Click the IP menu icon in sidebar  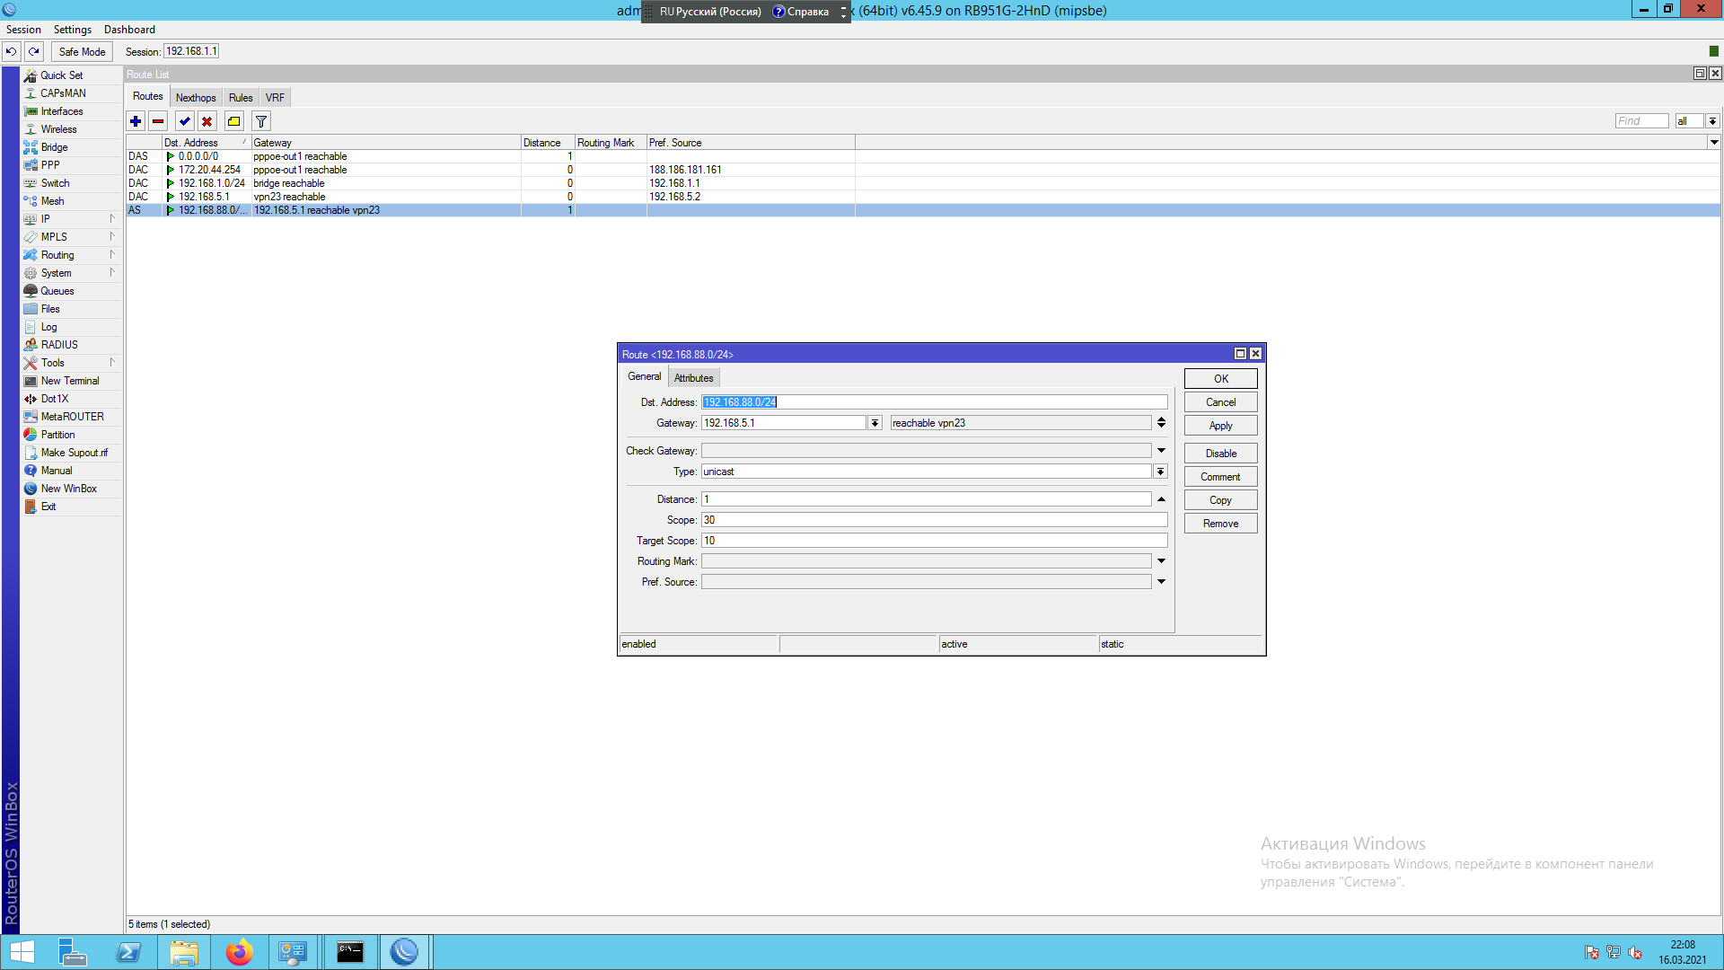(x=31, y=219)
